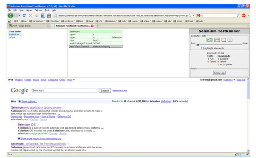Open the address bar history dropdown
This screenshot has width=256, height=158.
point(193,16)
